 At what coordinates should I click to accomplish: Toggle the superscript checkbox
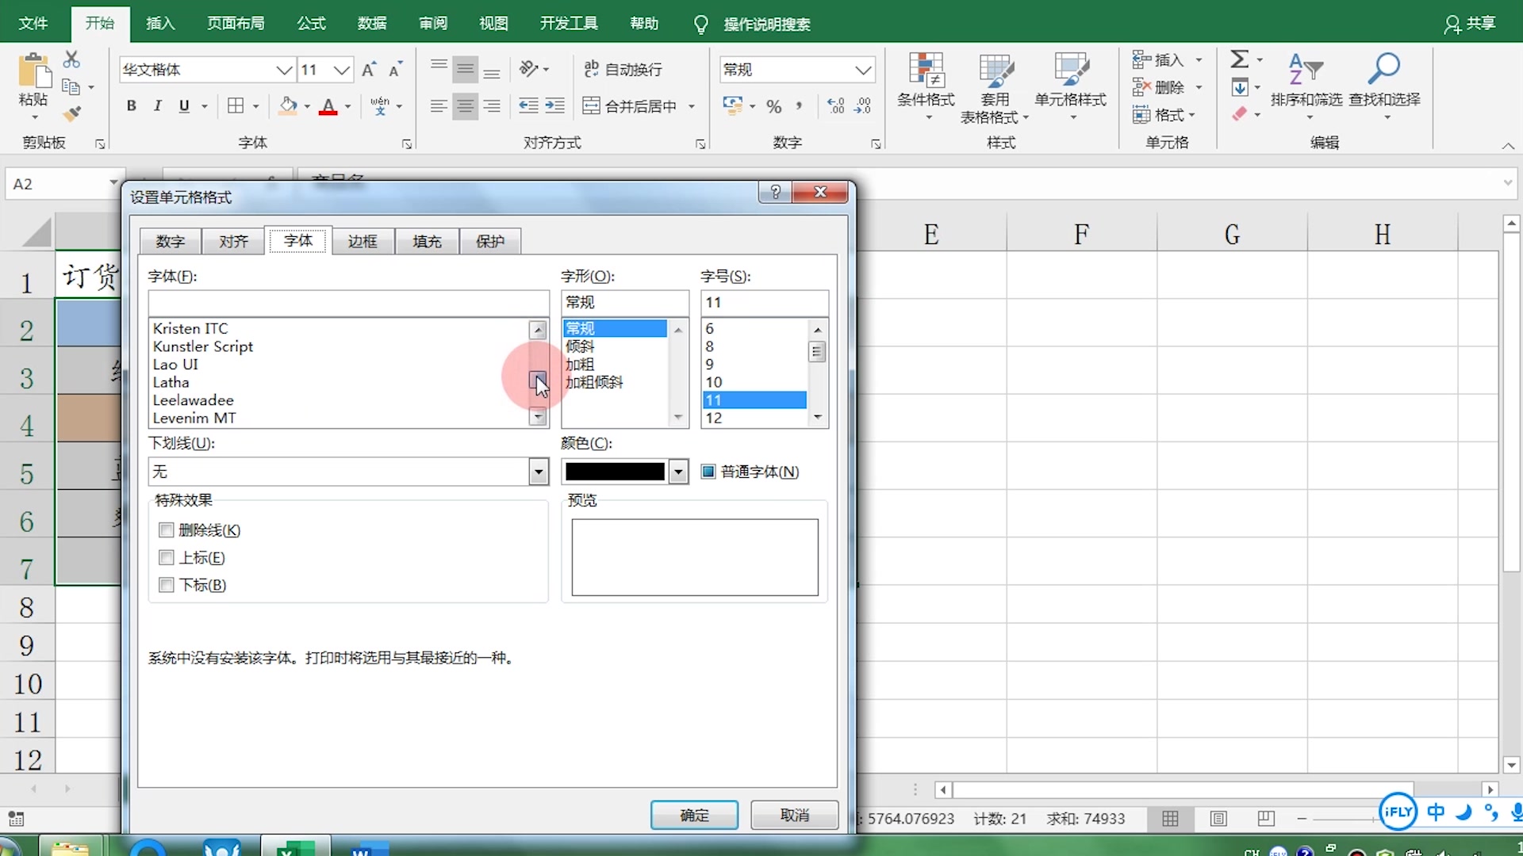167,558
